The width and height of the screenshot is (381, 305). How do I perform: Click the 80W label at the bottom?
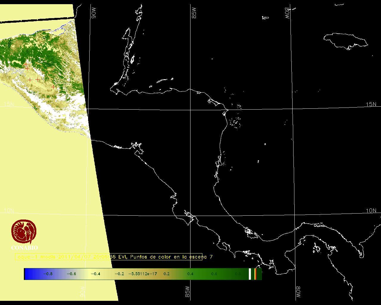[298, 292]
